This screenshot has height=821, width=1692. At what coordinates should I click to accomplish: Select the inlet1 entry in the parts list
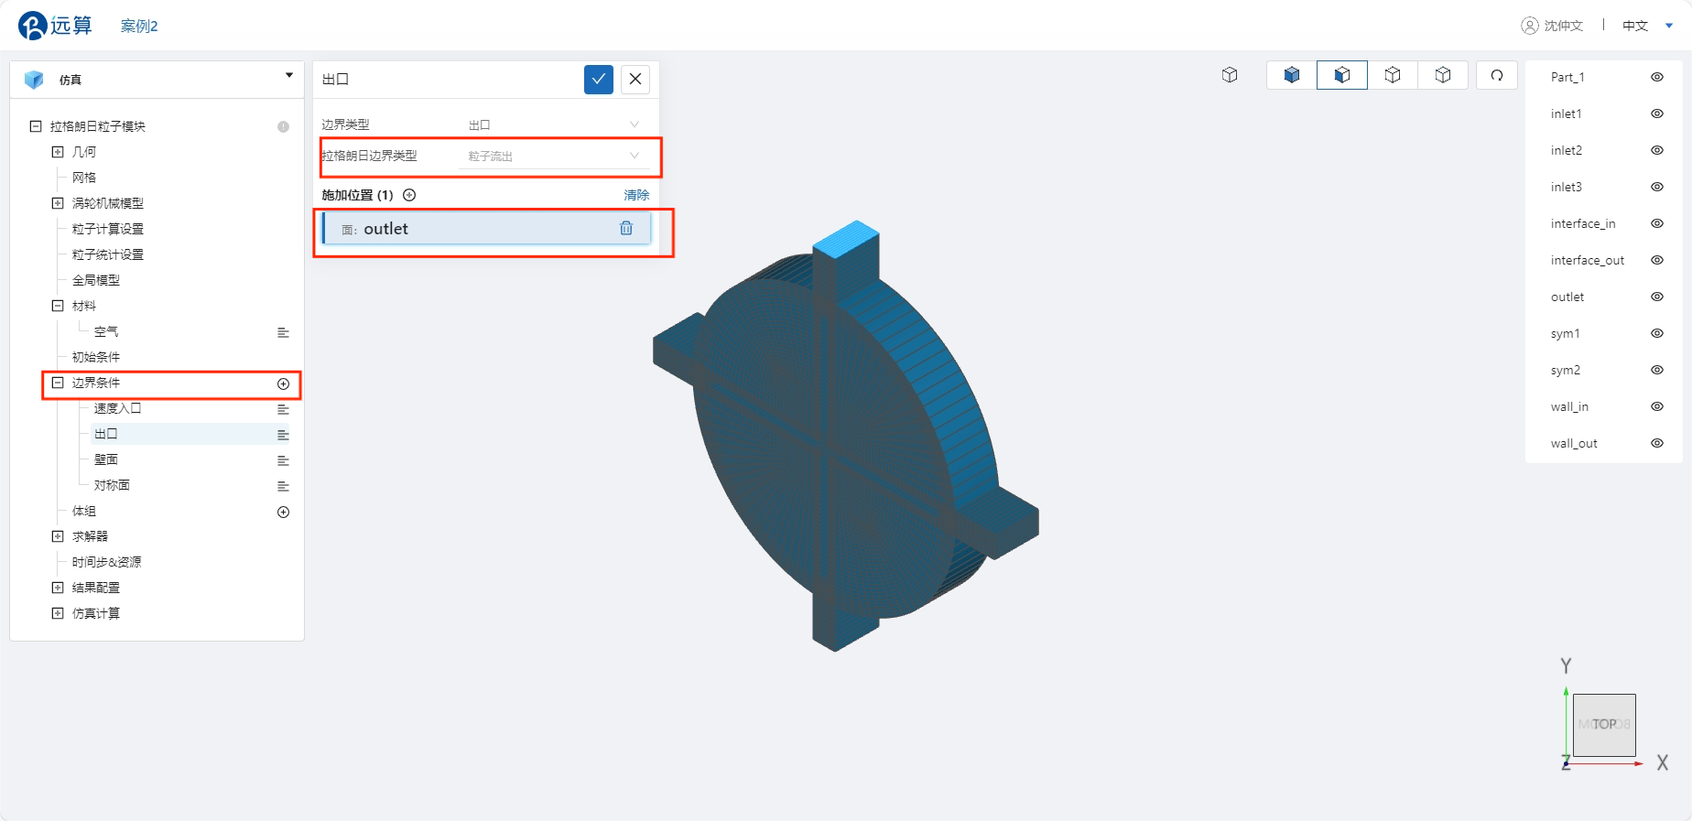point(1567,113)
